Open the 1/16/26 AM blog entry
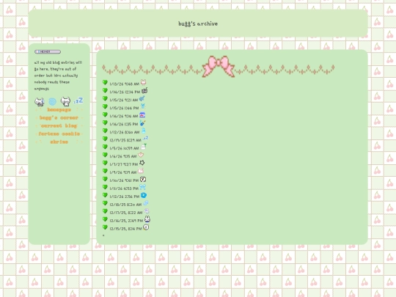The width and height of the screenshot is (396, 297). [124, 116]
